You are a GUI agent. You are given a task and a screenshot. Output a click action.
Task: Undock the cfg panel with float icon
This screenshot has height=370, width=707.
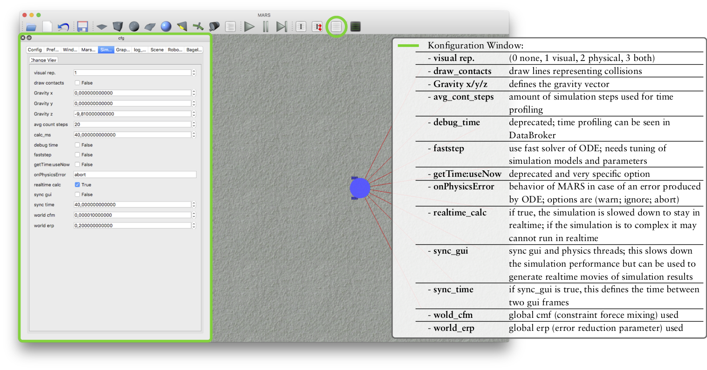pos(29,38)
